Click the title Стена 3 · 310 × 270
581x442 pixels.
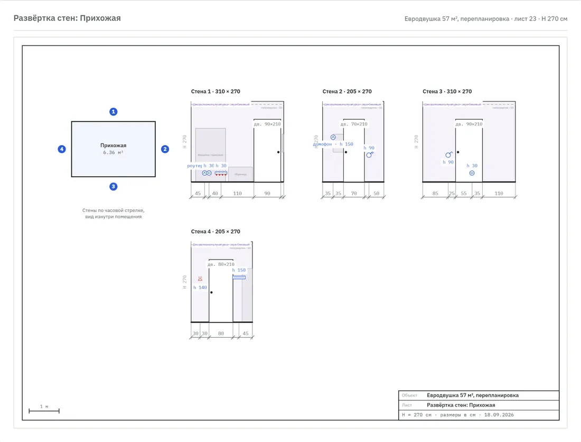click(447, 91)
